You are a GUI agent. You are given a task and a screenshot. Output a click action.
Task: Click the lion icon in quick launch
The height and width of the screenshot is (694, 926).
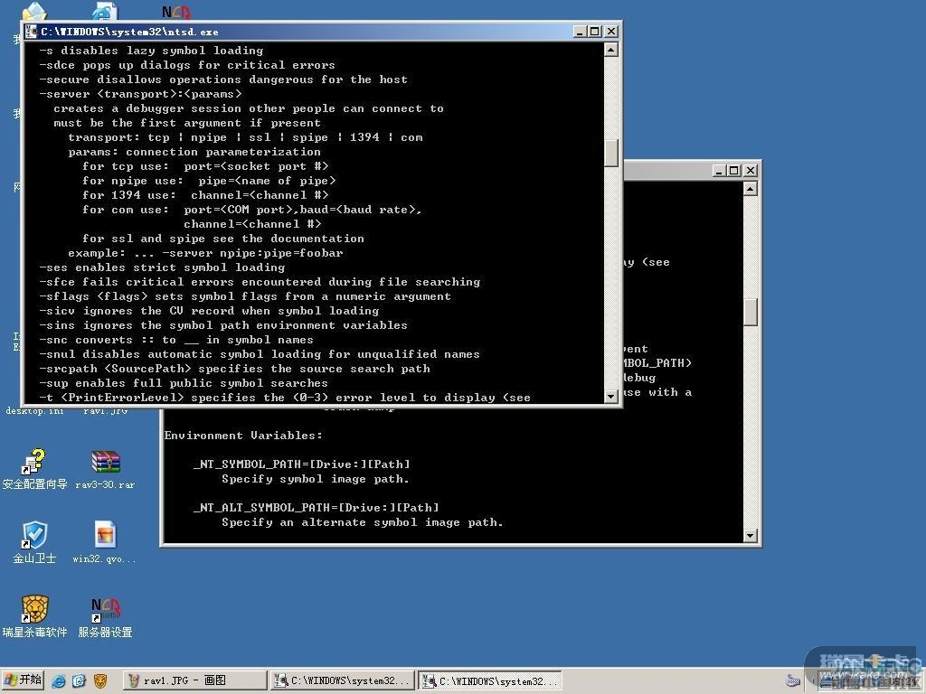coord(100,680)
